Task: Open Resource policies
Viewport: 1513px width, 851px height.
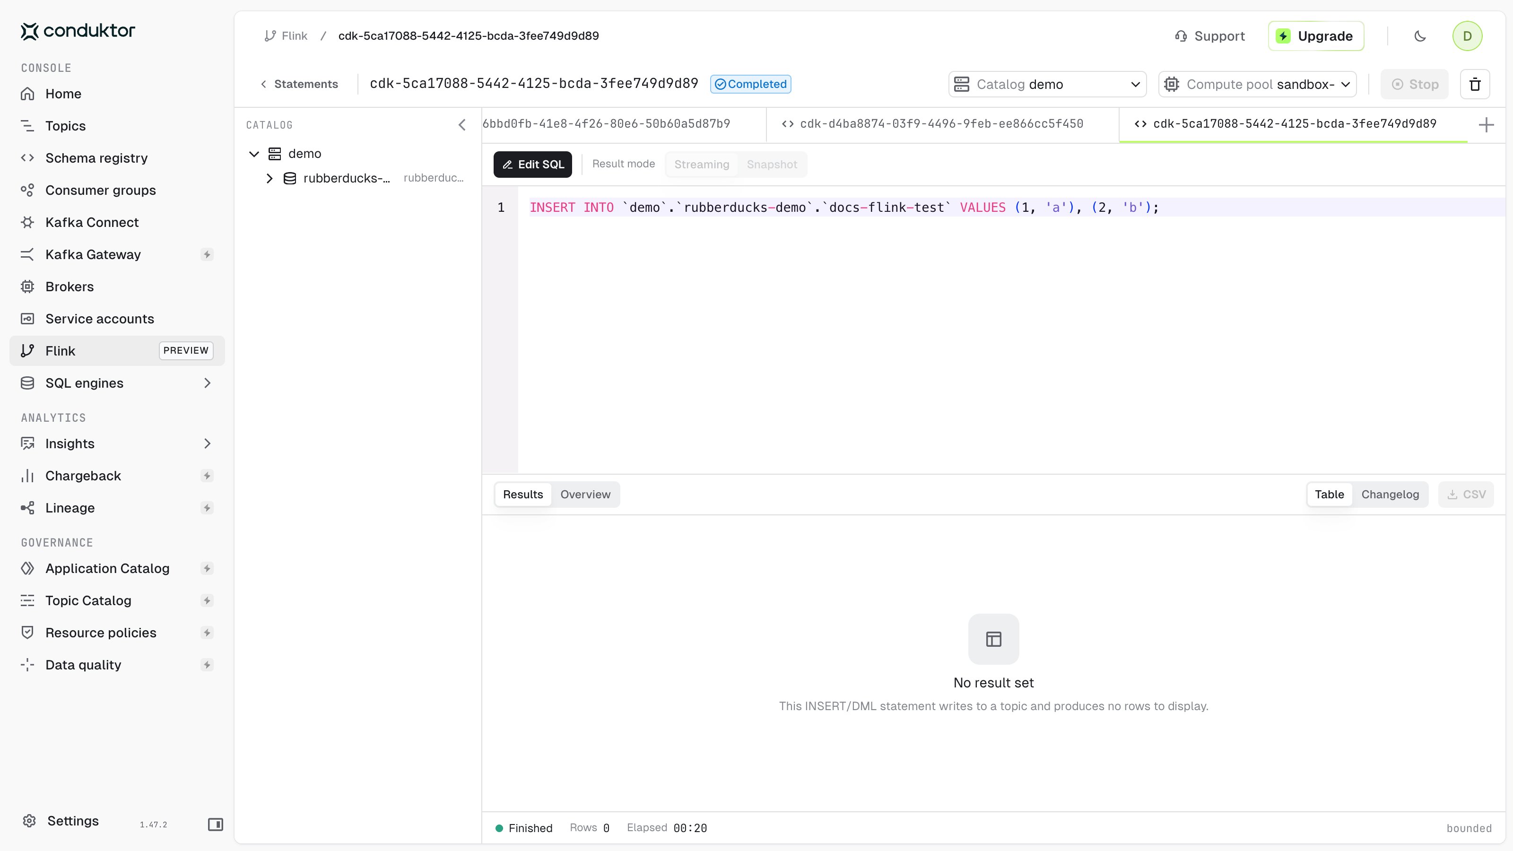Action: pos(117,633)
